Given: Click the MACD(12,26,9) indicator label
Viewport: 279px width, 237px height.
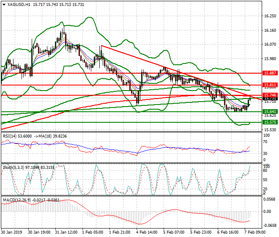Looking at the screenshot, I should tap(15, 199).
